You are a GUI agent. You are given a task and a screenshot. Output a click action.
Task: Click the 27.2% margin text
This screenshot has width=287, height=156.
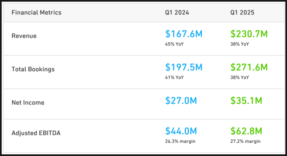(x=245, y=141)
